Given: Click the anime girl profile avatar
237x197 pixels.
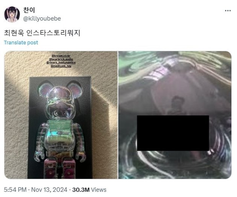Looking at the screenshot, I should click(x=12, y=15).
